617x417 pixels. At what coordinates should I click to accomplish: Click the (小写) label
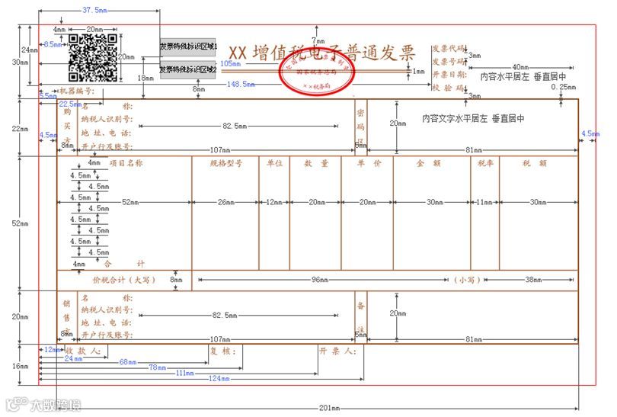[467, 280]
